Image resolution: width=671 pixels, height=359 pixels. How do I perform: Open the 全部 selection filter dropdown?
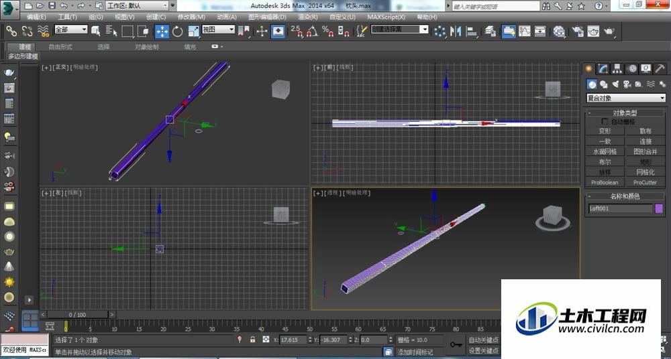[70, 29]
